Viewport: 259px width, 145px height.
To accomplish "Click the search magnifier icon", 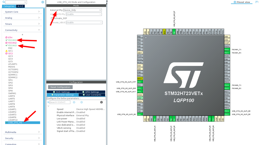I will coord(4,2).
